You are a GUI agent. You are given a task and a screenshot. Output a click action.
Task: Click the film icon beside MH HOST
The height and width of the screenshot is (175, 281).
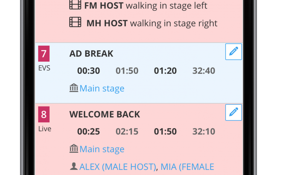(75, 23)
